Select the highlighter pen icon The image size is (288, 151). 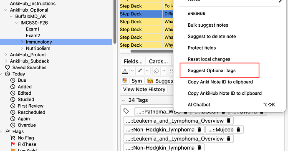coord(140,70)
